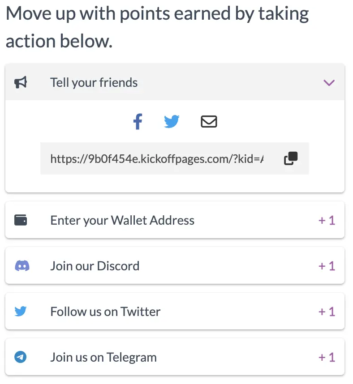Viewport: 353px width, 384px height.
Task: Collapse the Tell your friends section chevron
Action: [329, 82]
